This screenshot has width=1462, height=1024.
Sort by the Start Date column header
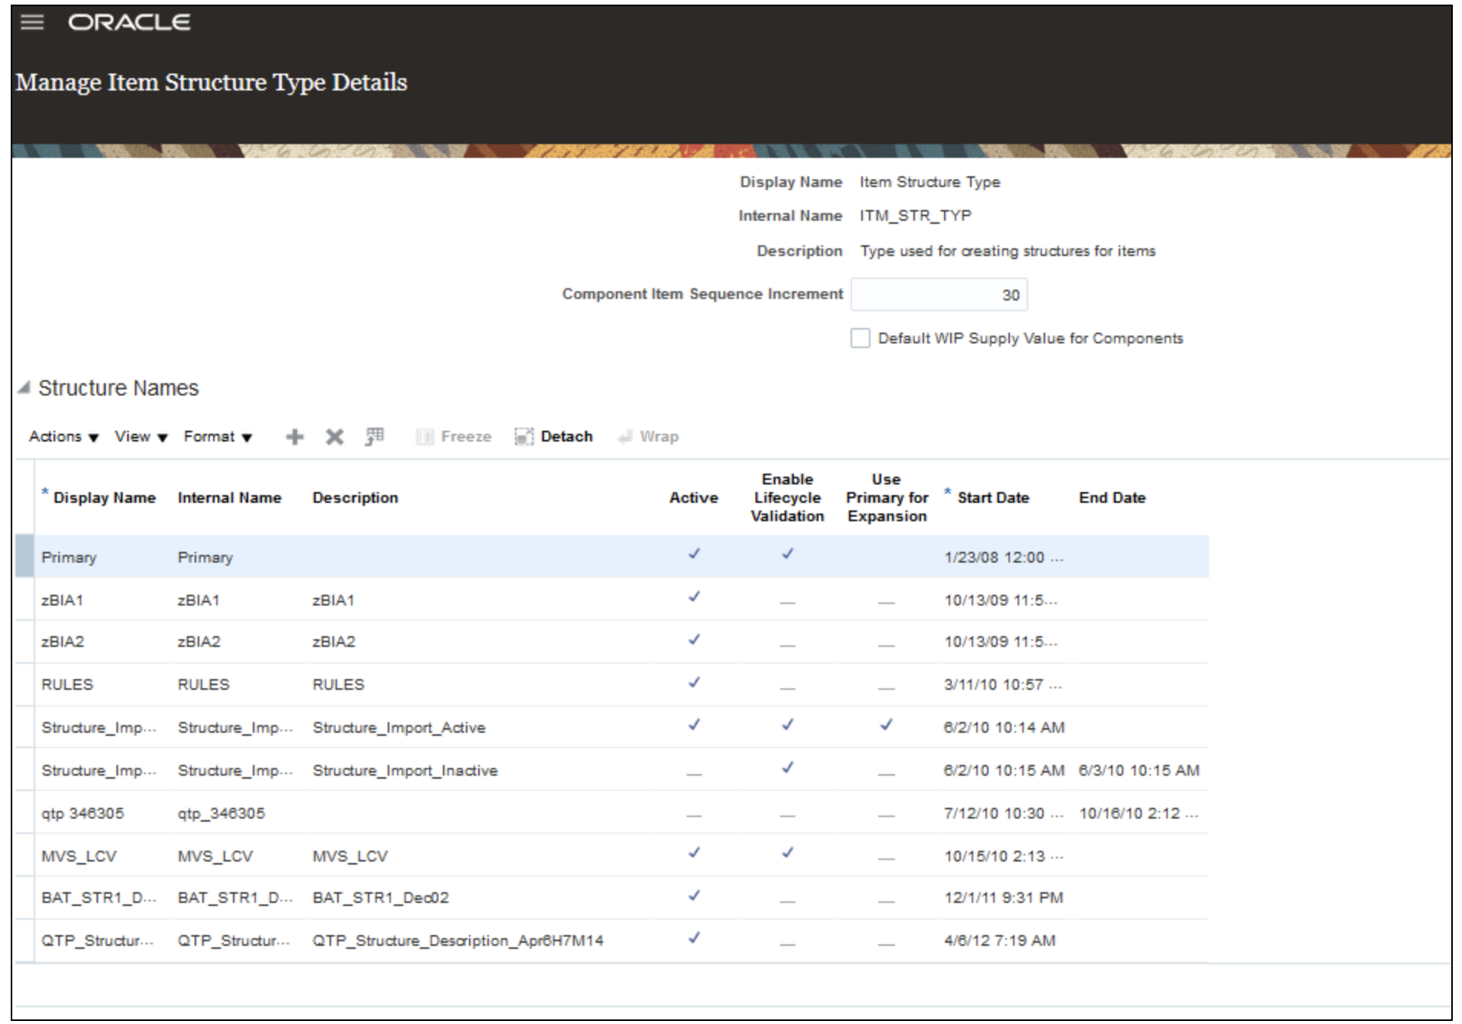coord(993,497)
